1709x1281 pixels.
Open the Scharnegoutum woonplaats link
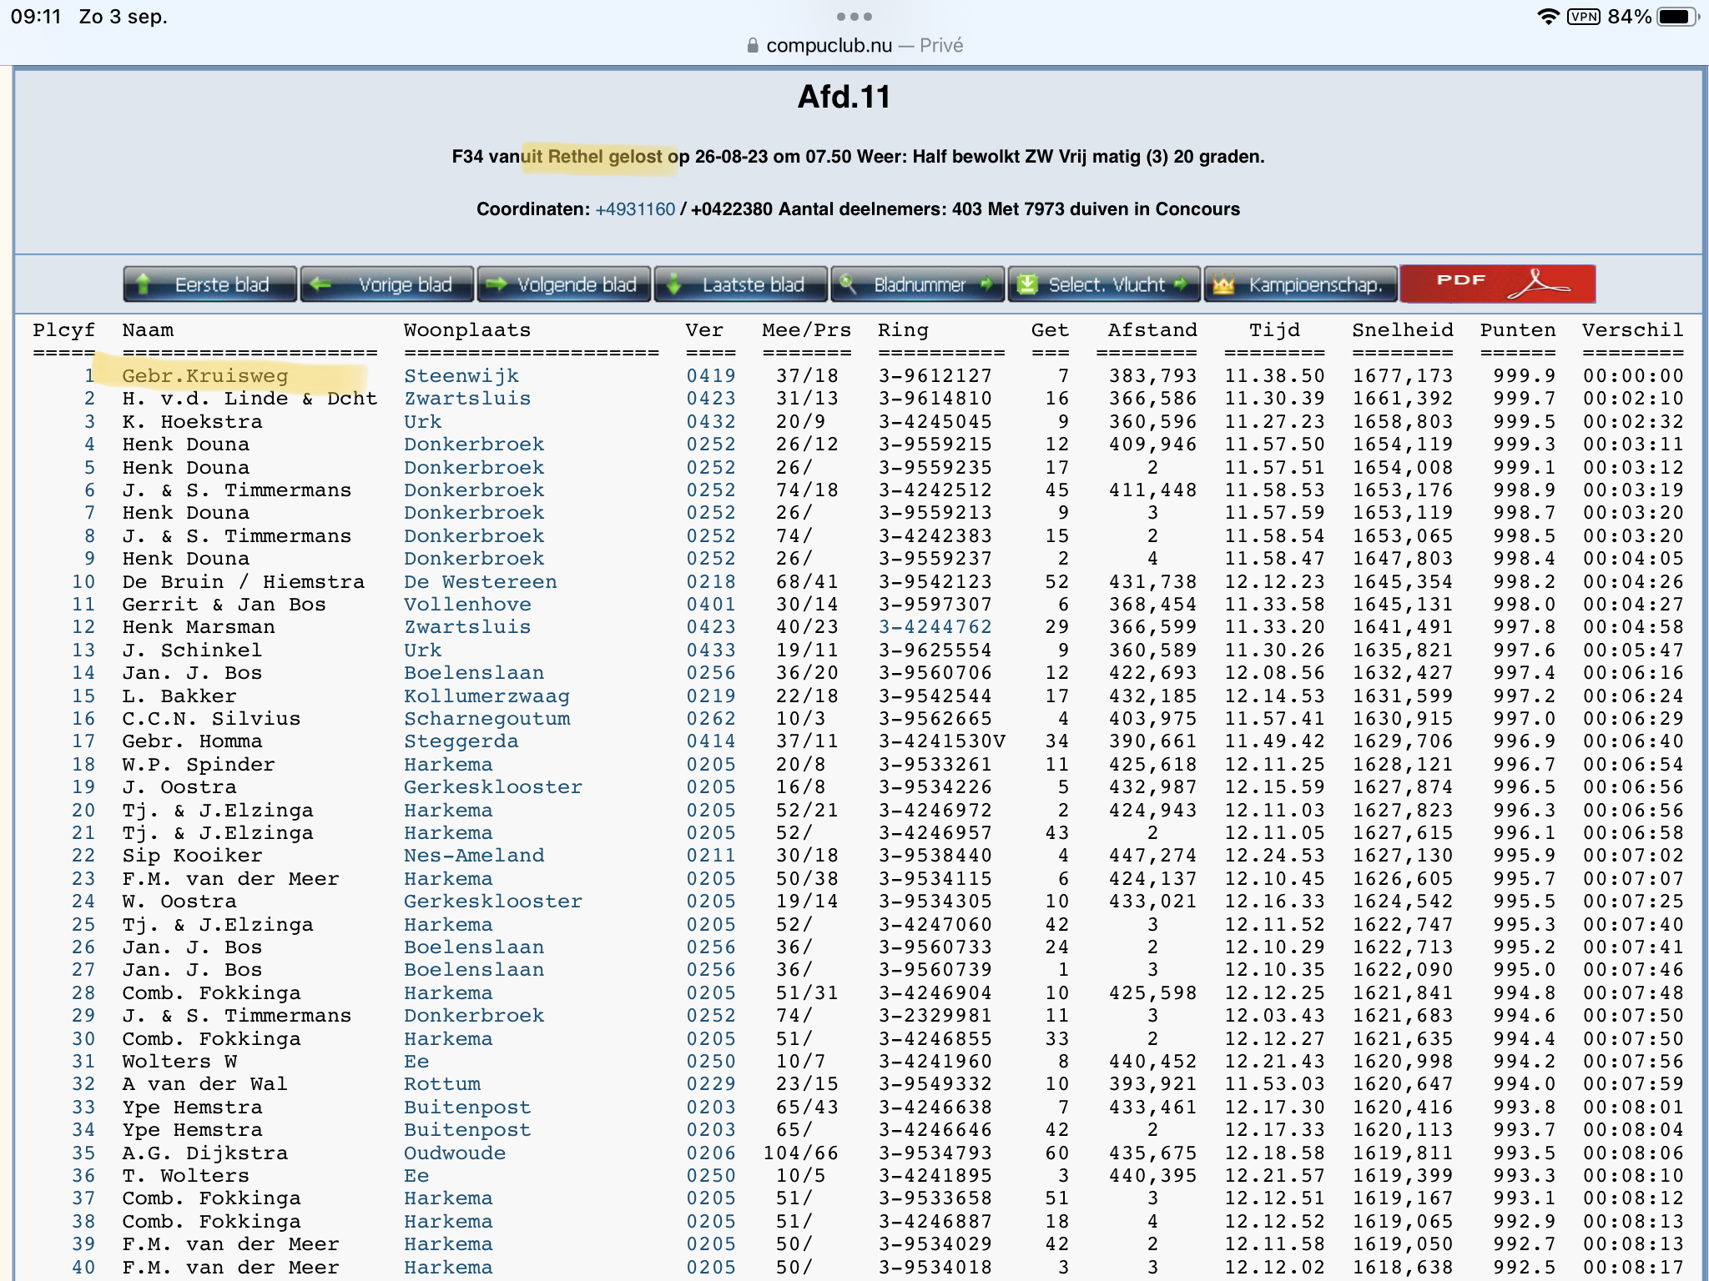tap(487, 719)
